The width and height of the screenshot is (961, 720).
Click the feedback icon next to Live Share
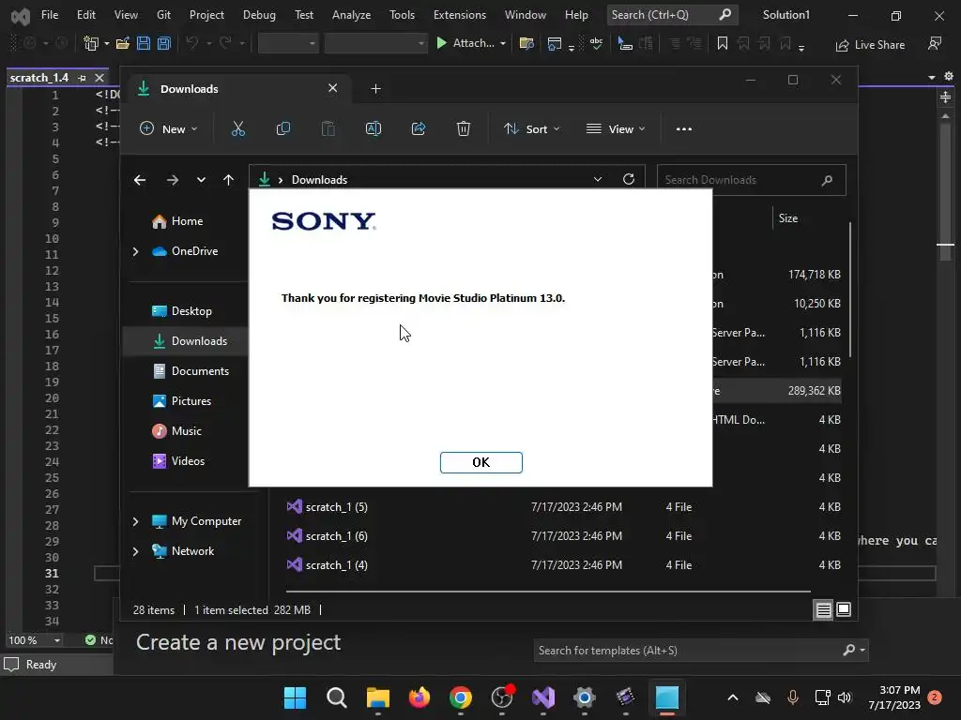tap(934, 43)
